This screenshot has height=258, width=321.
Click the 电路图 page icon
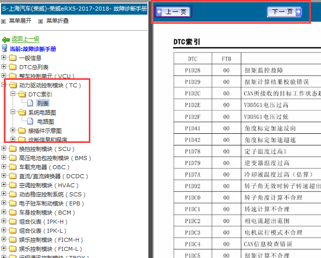tap(30, 121)
